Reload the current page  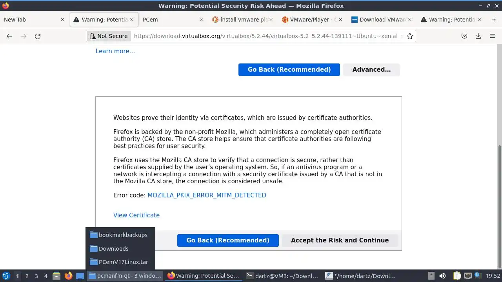[38, 36]
